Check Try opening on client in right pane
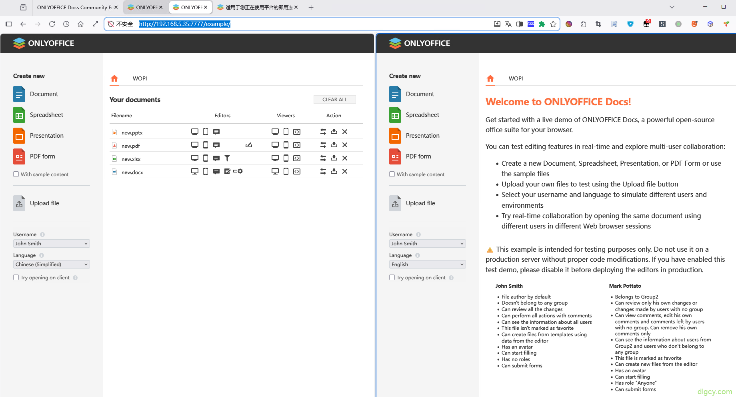The image size is (736, 397). coord(392,277)
